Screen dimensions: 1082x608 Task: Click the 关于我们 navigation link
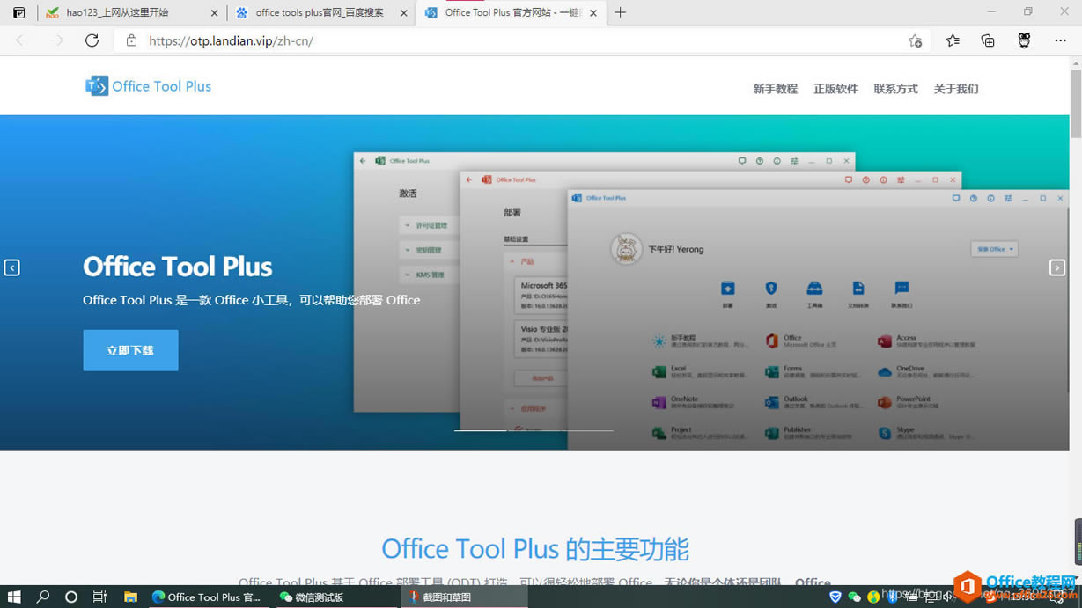tap(955, 89)
